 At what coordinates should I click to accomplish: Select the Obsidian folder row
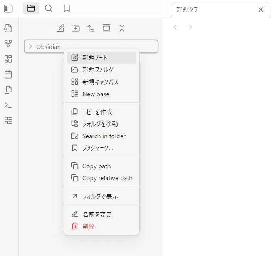[x=91, y=47]
